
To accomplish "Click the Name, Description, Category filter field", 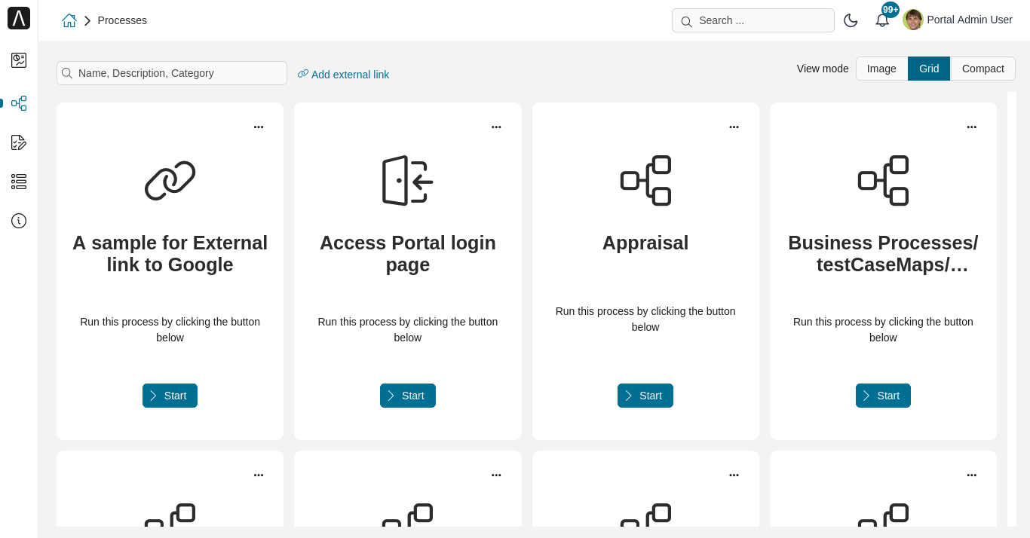I will pos(172,73).
